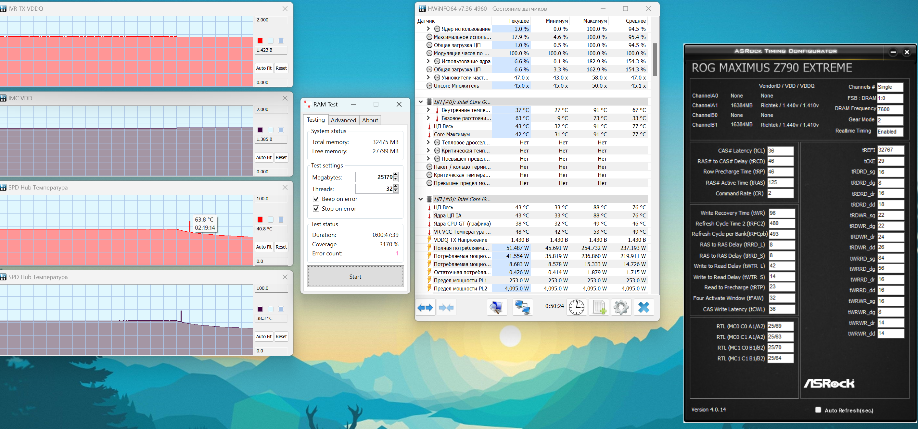
Task: Click the blue X close sensors icon
Action: 644,308
